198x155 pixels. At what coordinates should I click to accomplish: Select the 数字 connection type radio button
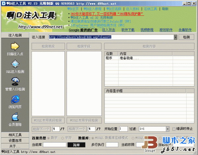(48, 138)
